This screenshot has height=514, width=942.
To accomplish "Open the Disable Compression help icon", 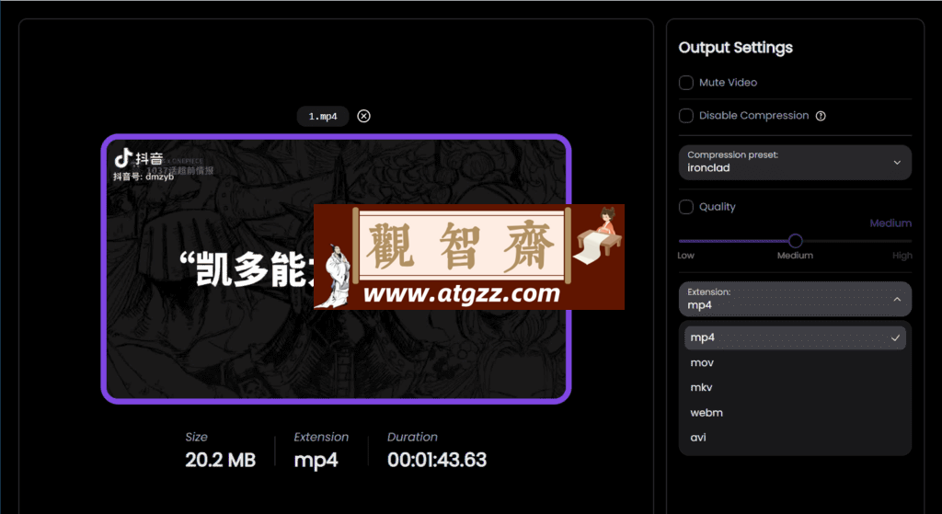I will tap(821, 116).
